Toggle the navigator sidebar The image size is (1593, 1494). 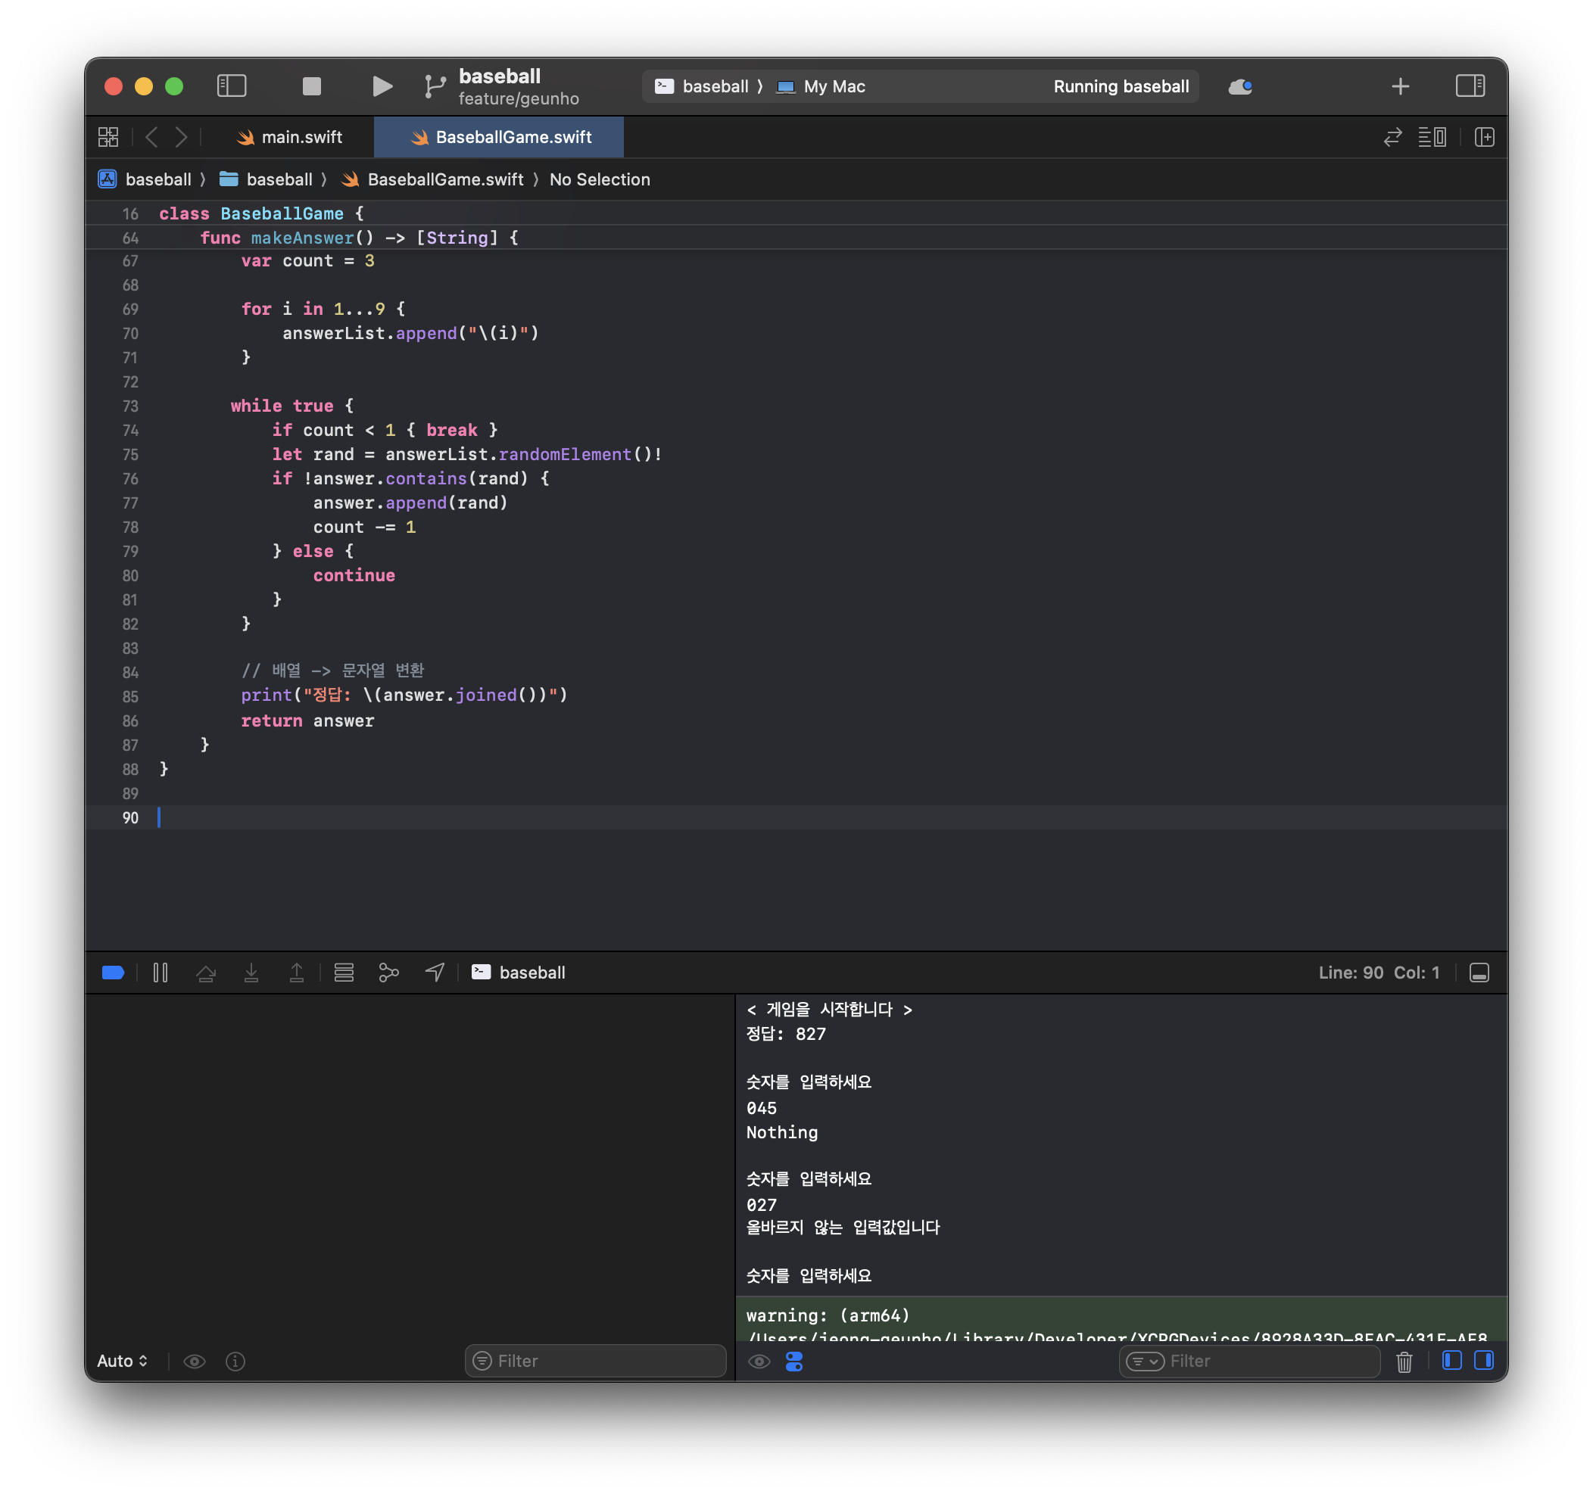pyautogui.click(x=232, y=86)
